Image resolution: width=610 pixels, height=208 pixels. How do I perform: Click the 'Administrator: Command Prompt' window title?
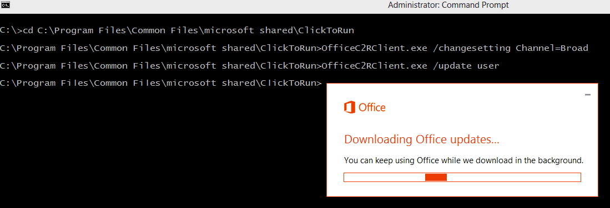click(448, 5)
